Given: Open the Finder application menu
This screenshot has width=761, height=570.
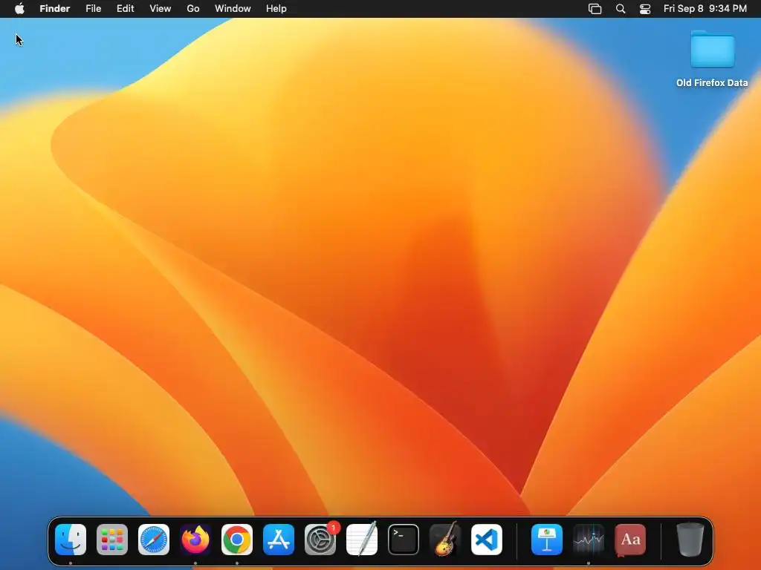Looking at the screenshot, I should [x=55, y=9].
